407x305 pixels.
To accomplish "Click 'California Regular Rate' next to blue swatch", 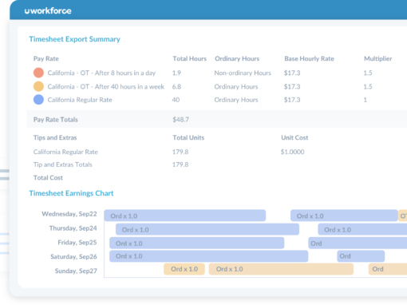I will pyautogui.click(x=80, y=100).
